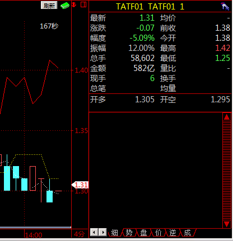
Task: Click the 开多 value 1.305
Action: 145,100
